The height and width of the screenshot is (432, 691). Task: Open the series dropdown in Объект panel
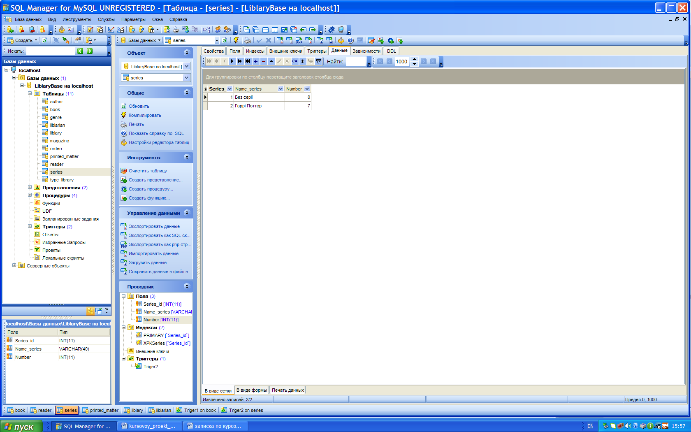[187, 77]
